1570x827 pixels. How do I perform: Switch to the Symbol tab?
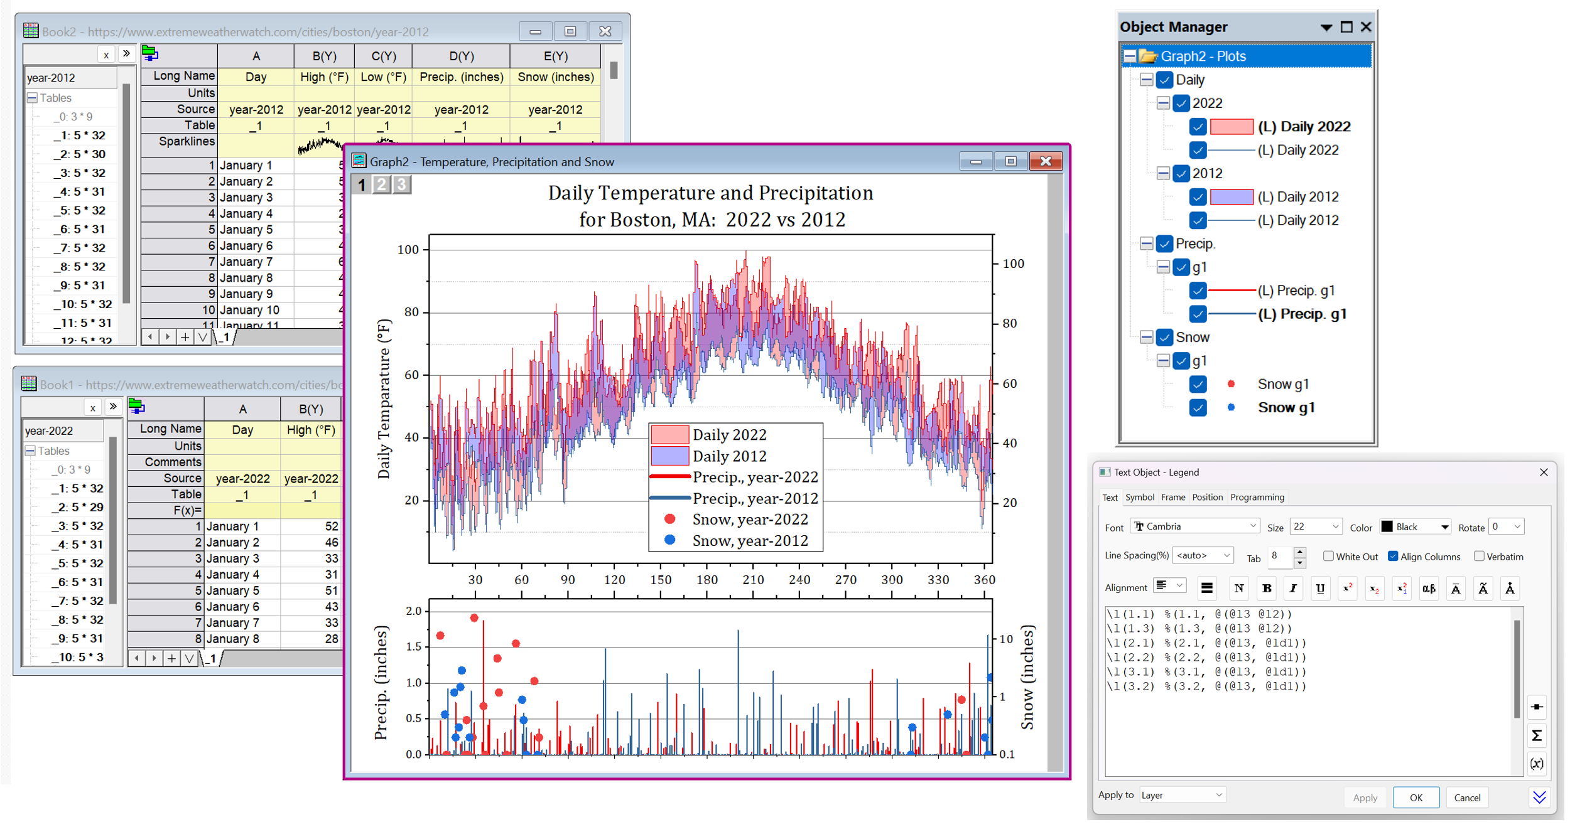[x=1139, y=497]
